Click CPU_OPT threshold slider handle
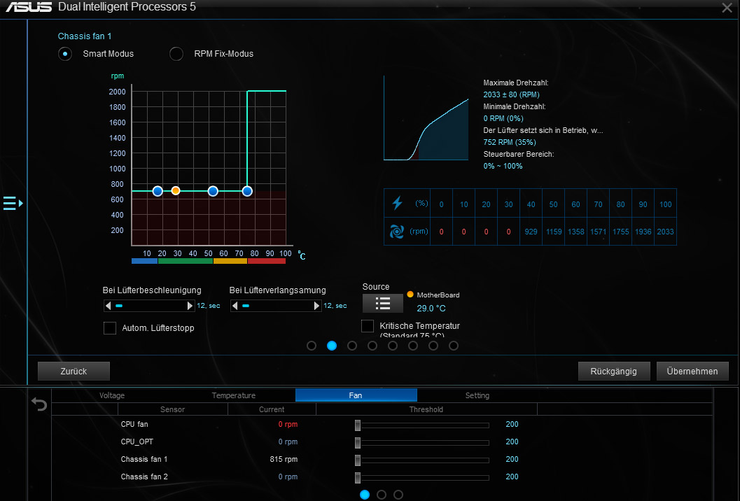 tap(358, 442)
